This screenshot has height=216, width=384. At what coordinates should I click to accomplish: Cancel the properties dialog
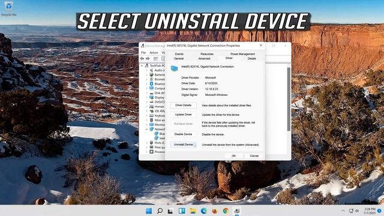point(254,156)
